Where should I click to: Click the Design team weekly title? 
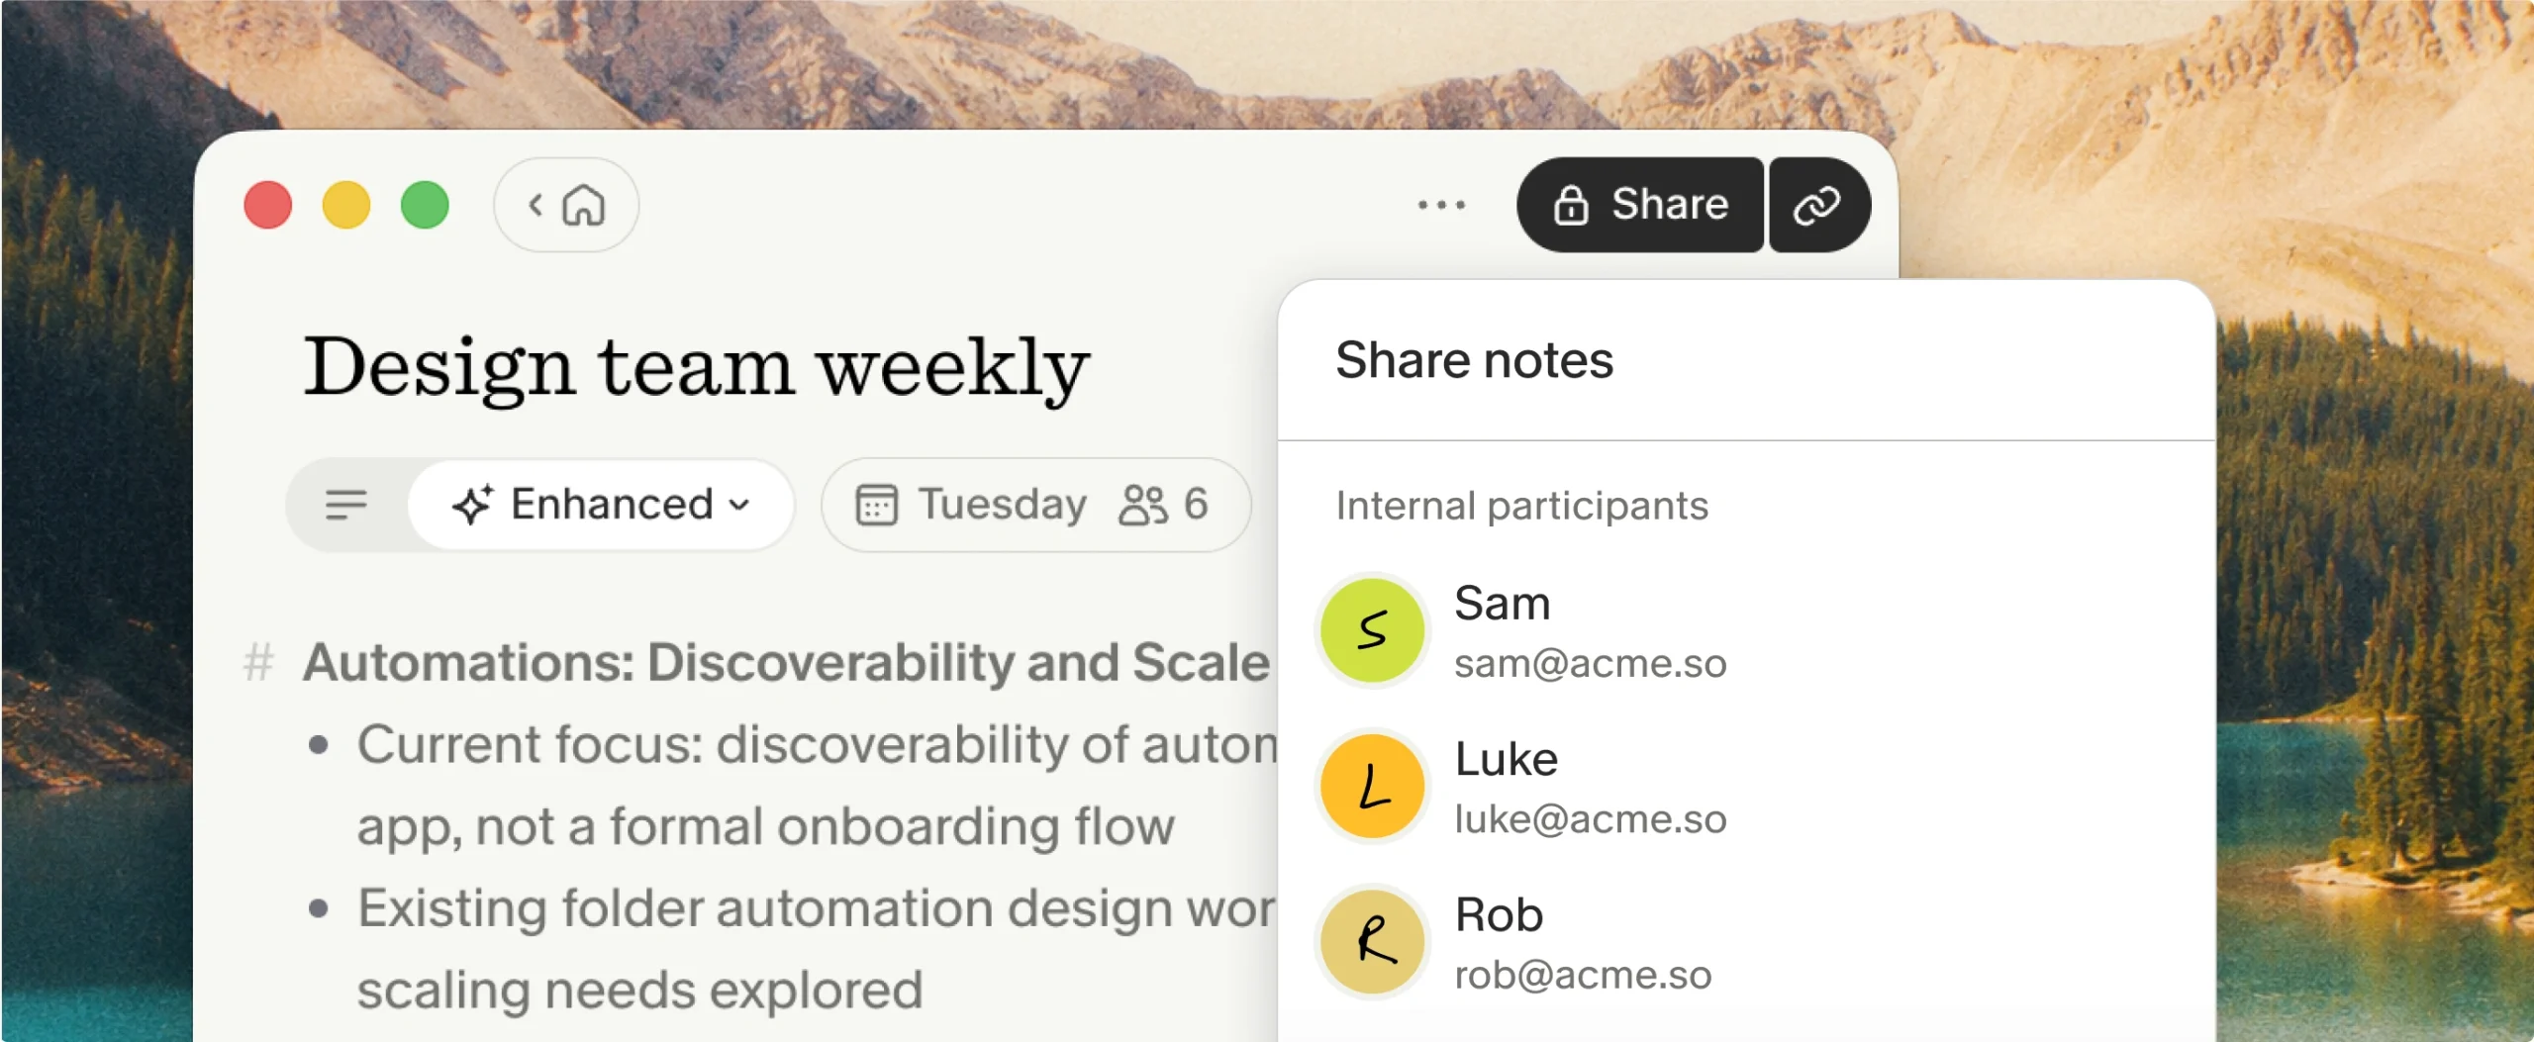697,368
